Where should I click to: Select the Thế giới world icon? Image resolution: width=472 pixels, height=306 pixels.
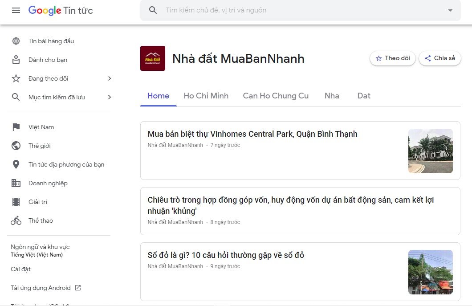16,146
